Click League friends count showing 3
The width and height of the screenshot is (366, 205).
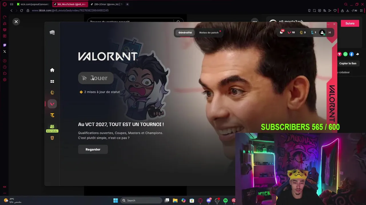click(303, 32)
